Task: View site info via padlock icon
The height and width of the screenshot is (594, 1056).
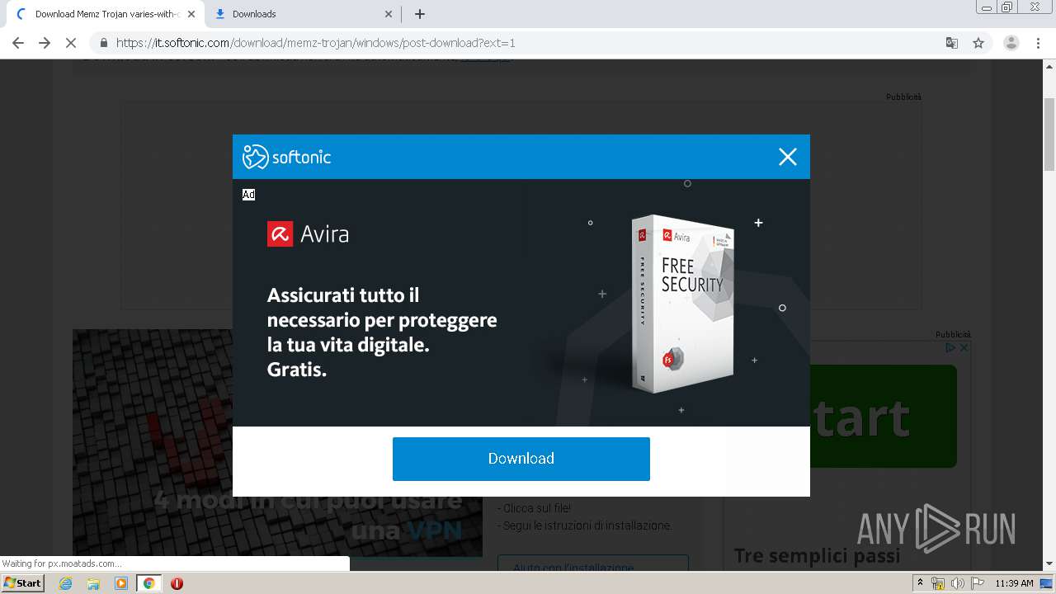Action: click(104, 43)
